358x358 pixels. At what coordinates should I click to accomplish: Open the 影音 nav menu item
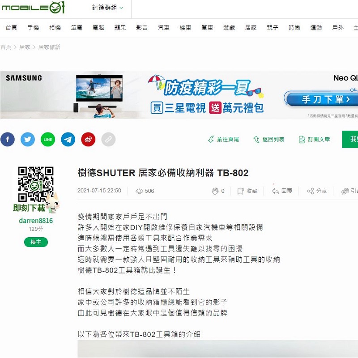[142, 28]
